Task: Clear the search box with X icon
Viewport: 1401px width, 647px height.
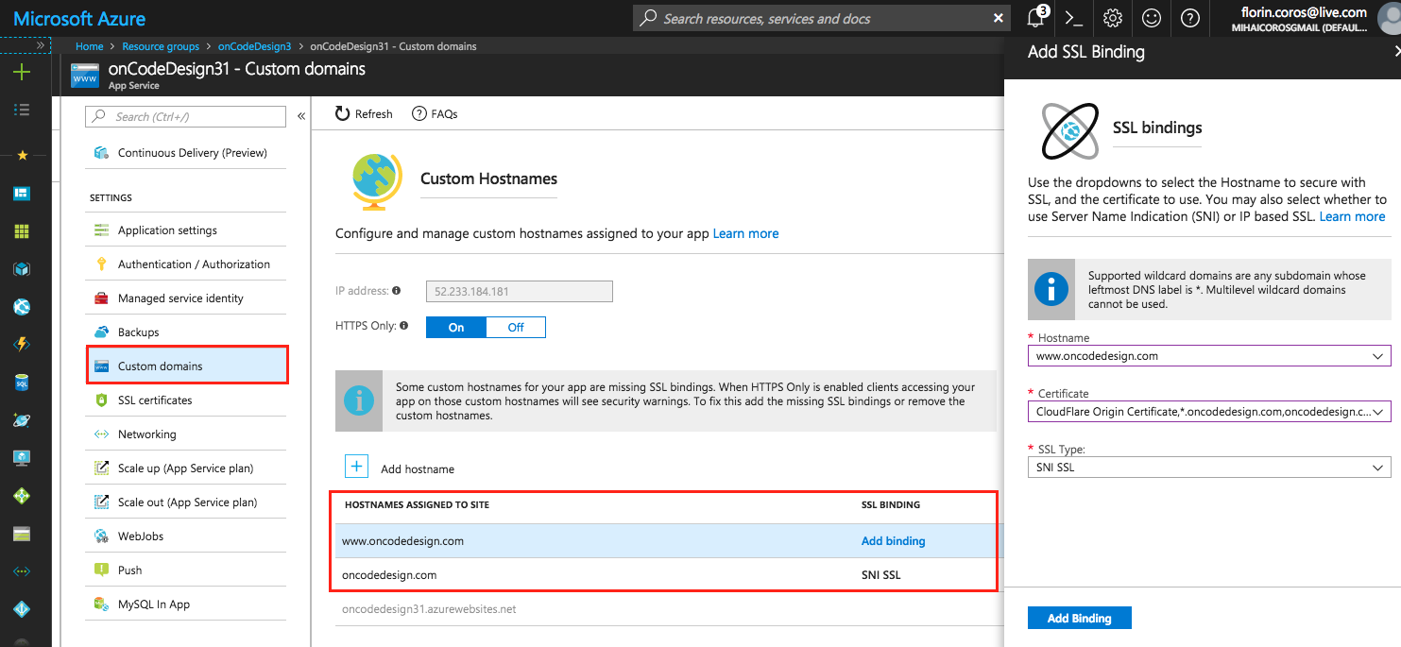Action: pyautogui.click(x=999, y=18)
